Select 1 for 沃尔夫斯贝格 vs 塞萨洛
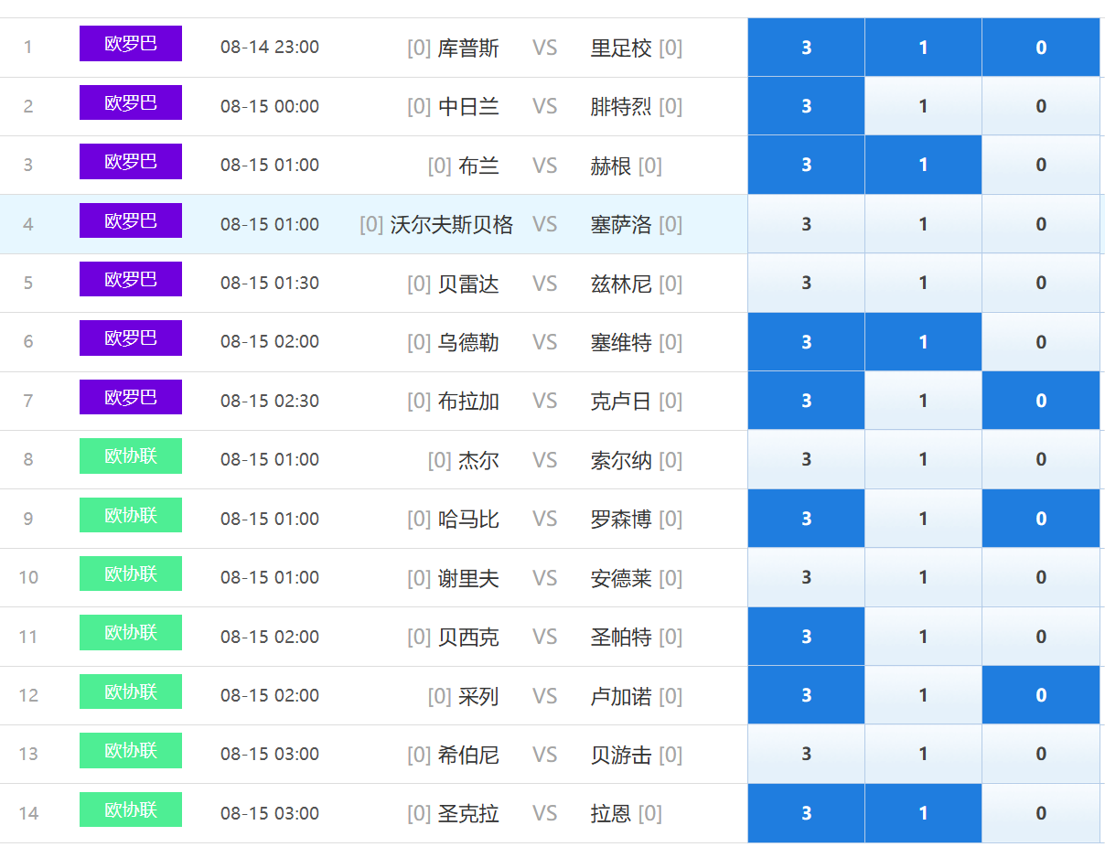 pos(923,224)
